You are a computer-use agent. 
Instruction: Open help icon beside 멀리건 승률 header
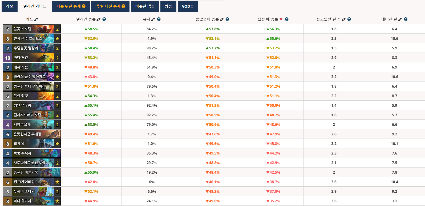coord(104,19)
